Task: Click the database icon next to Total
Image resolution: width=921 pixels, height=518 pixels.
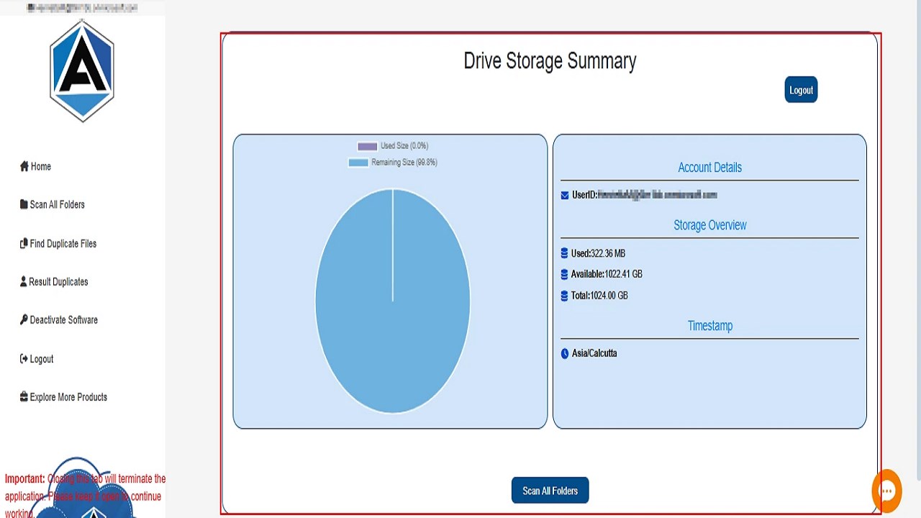Action: coord(564,295)
